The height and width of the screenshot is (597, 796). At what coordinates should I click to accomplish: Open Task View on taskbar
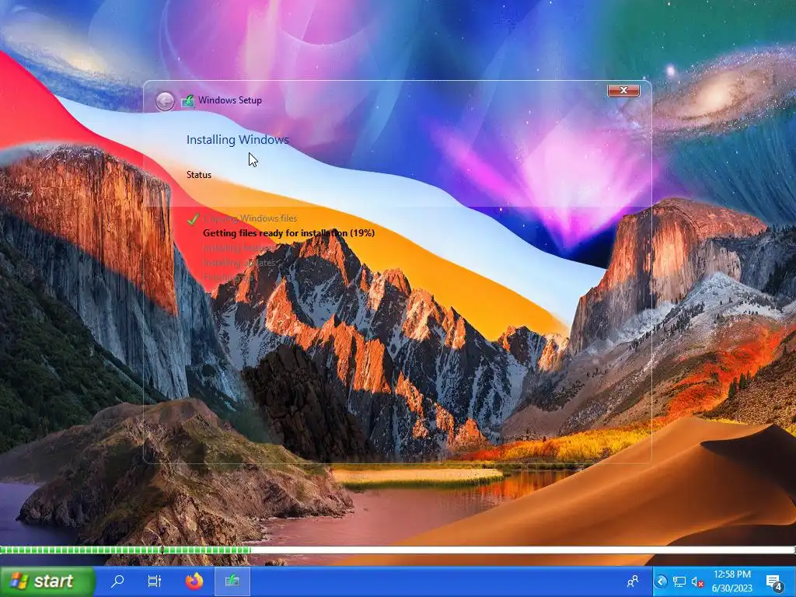(x=155, y=581)
